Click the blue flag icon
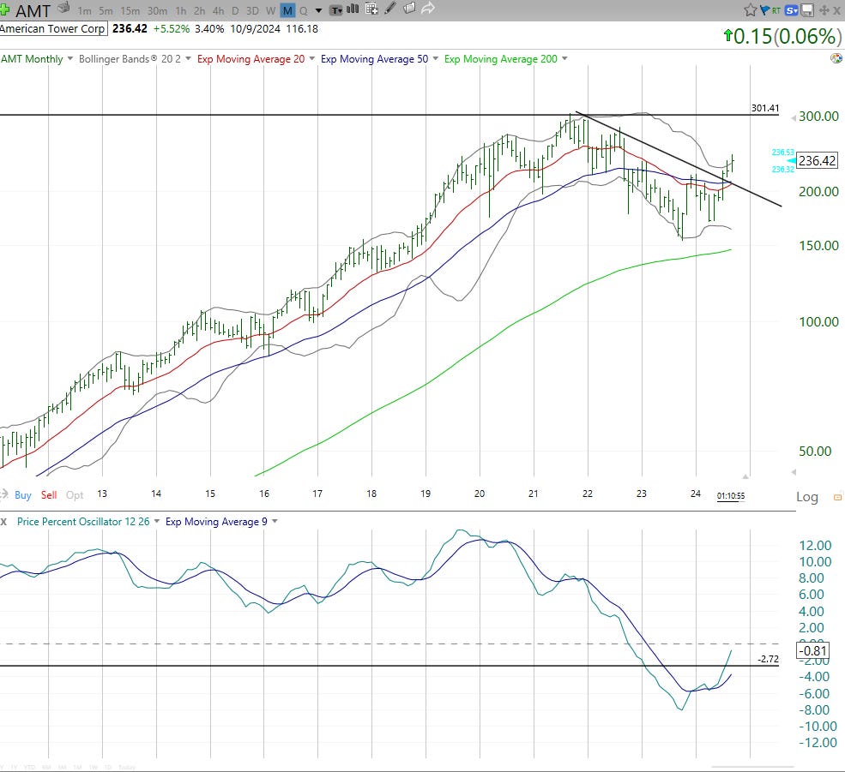This screenshot has height=772, width=845. (764, 9)
